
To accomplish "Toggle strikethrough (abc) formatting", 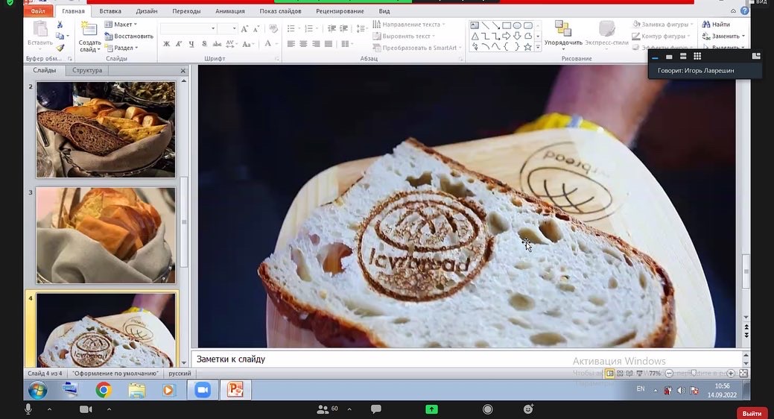I will [217, 44].
